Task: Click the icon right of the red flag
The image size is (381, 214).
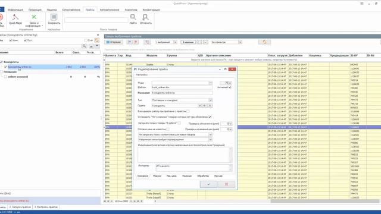Action: pyautogui.click(x=147, y=42)
